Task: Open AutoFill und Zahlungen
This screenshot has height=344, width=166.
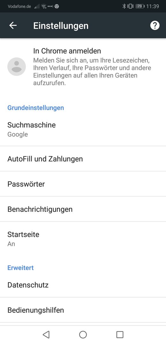Action: tap(83, 159)
